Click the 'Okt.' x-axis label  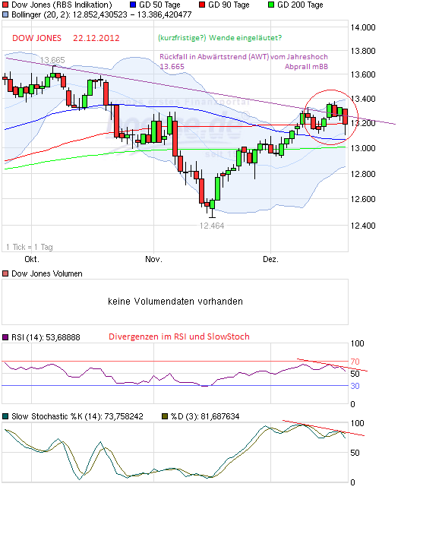32,259
